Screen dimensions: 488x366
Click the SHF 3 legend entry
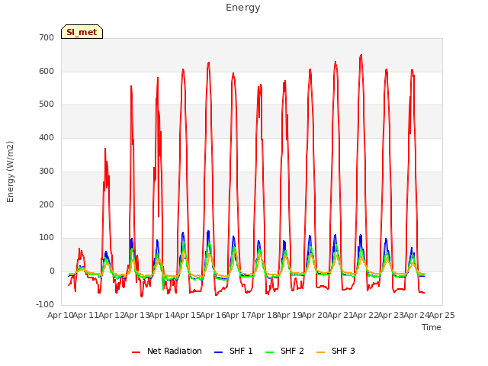click(x=335, y=351)
